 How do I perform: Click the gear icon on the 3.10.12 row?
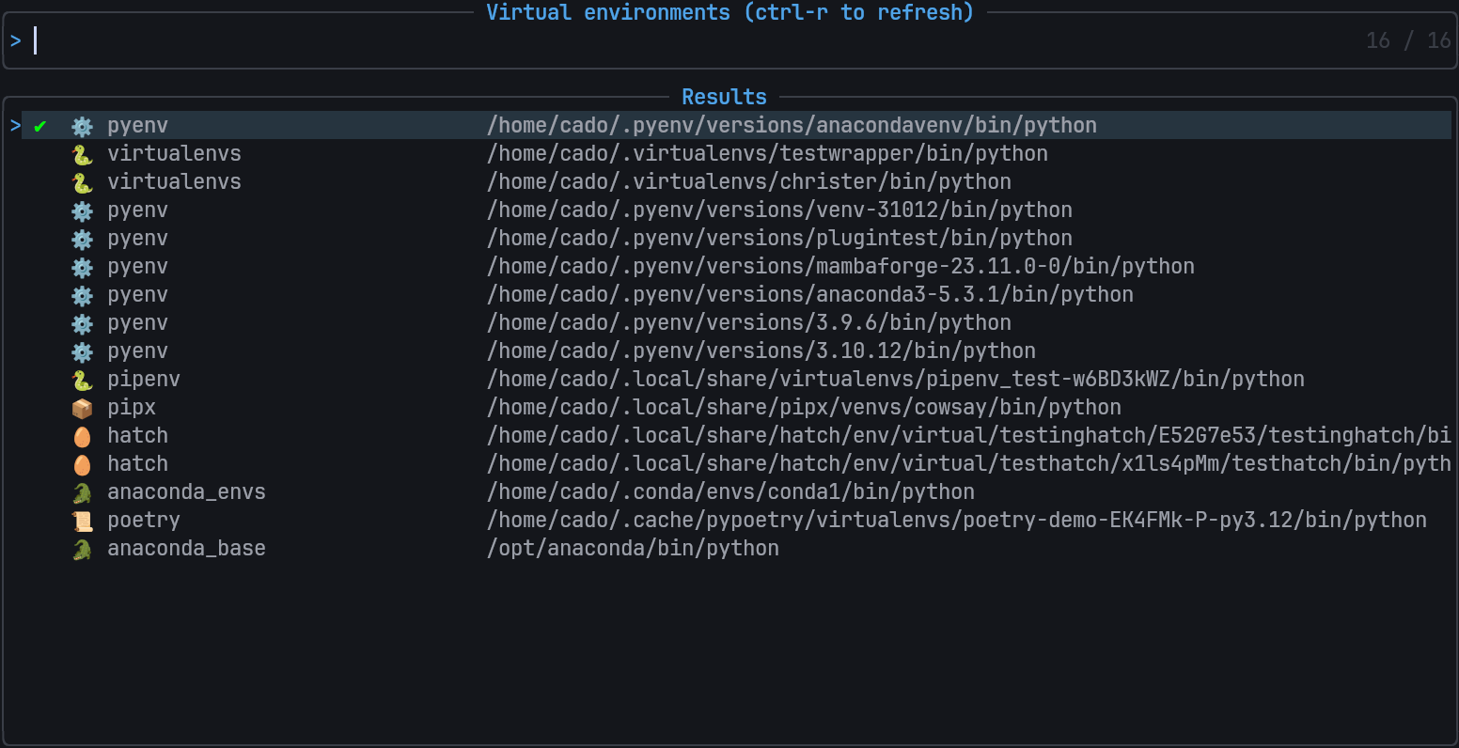coord(83,351)
